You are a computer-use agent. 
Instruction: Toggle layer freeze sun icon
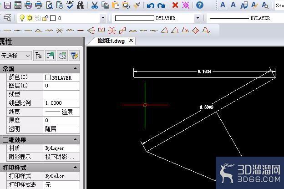pos(30,18)
